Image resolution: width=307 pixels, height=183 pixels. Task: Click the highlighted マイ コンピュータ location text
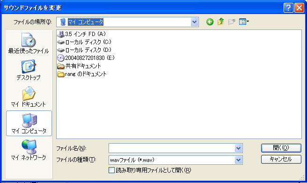pyautogui.click(x=85, y=22)
